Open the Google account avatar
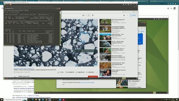The height and width of the screenshot is (101, 179). (175, 8)
